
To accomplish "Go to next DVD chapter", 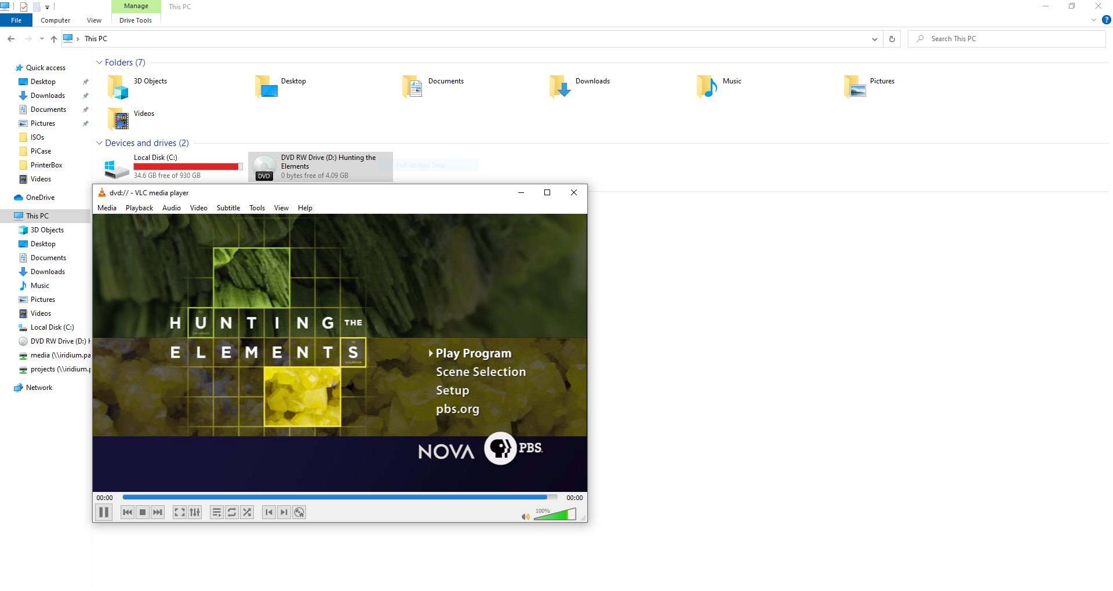I will click(284, 512).
